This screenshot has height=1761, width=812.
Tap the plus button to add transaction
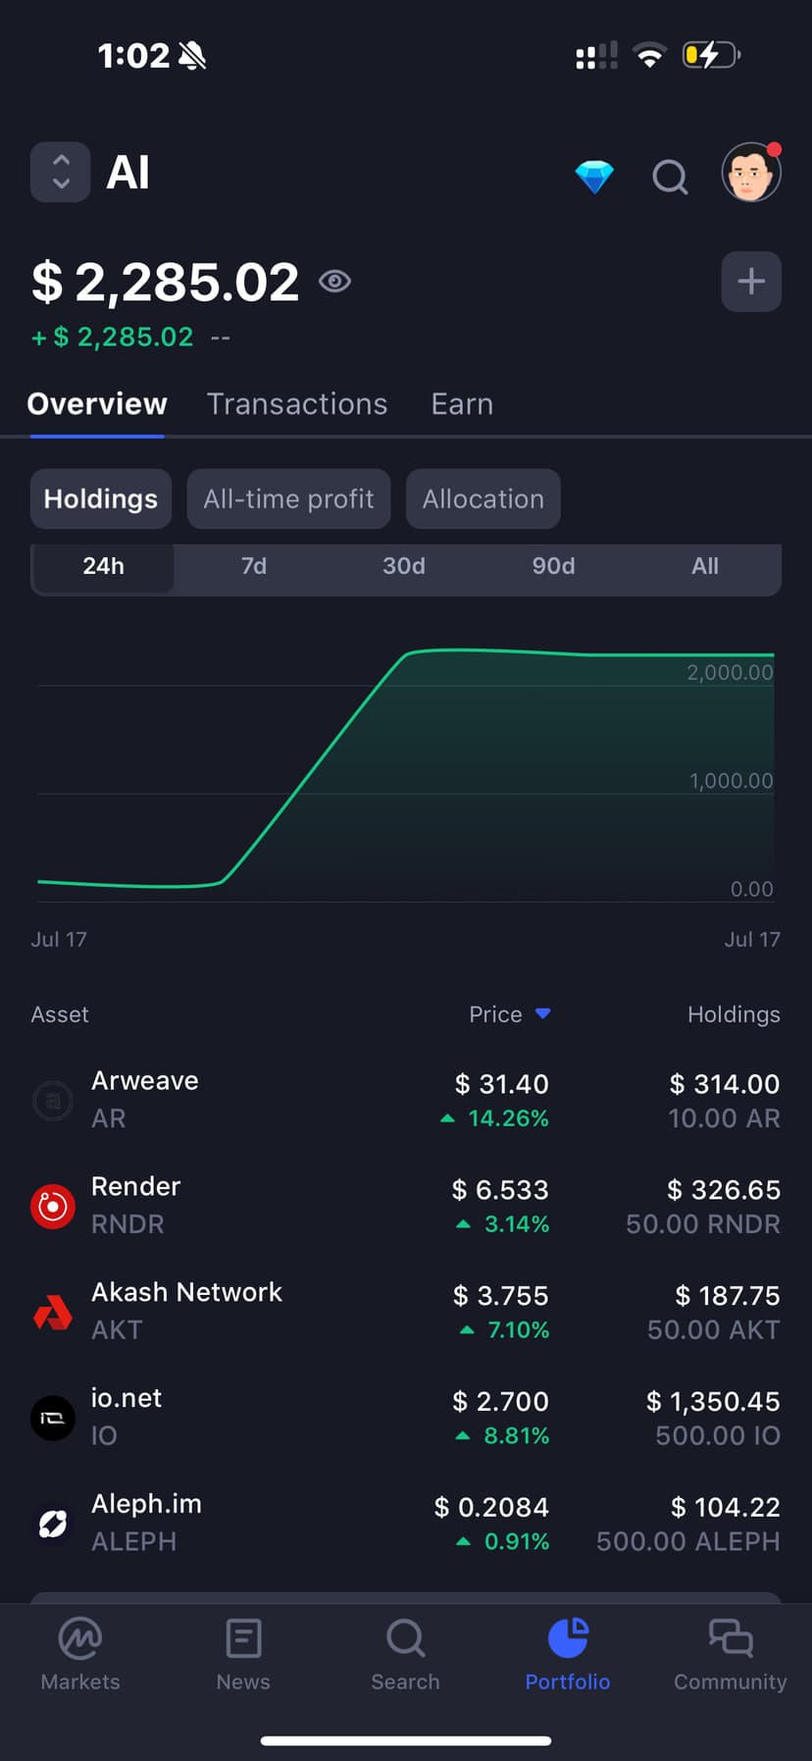[x=751, y=282]
